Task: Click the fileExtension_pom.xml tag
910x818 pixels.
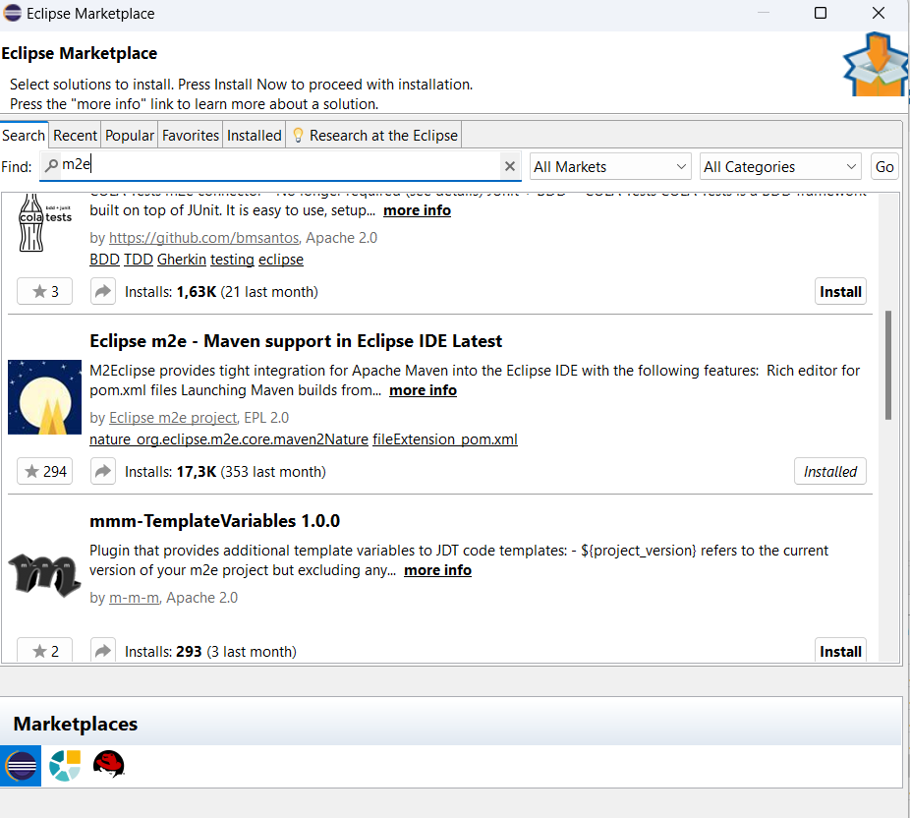Action: pos(444,438)
